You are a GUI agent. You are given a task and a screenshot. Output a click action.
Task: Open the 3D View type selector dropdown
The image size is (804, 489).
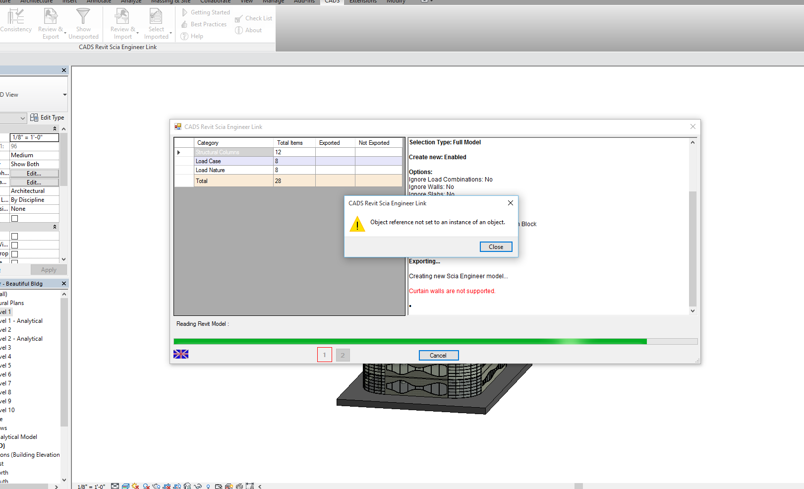[64, 95]
